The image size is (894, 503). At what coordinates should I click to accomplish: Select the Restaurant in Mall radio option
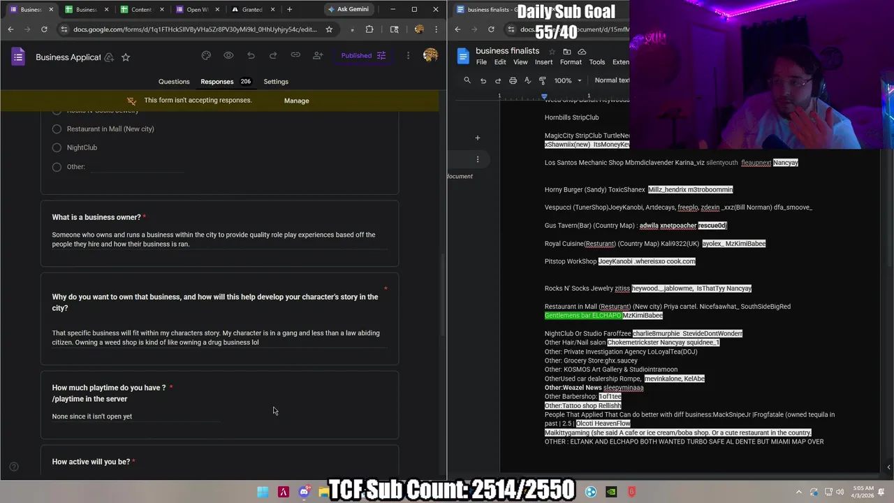(x=57, y=129)
